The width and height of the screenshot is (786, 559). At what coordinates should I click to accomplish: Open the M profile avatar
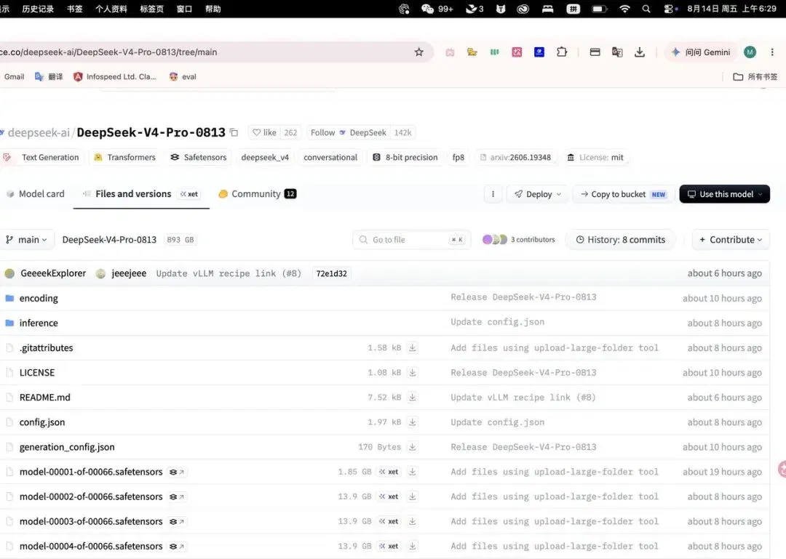(x=750, y=52)
